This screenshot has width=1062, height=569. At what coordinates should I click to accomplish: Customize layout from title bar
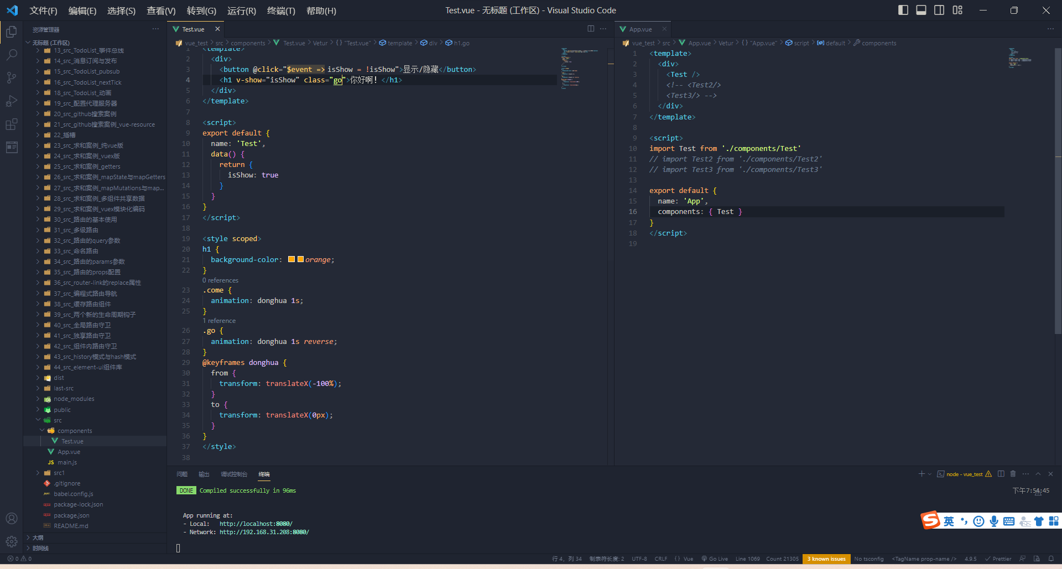click(x=957, y=10)
